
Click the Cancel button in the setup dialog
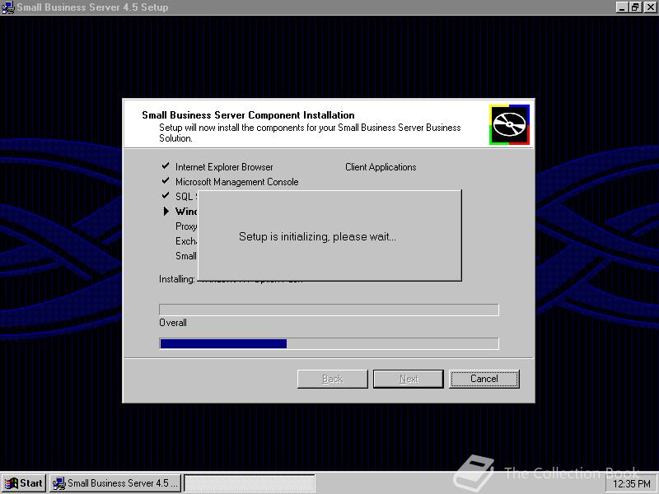(x=484, y=379)
